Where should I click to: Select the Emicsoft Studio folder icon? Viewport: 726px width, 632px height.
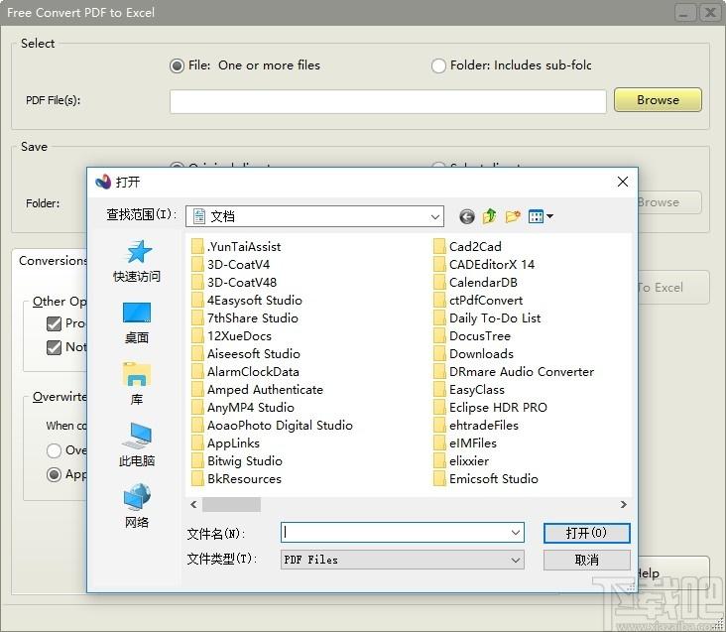point(439,479)
